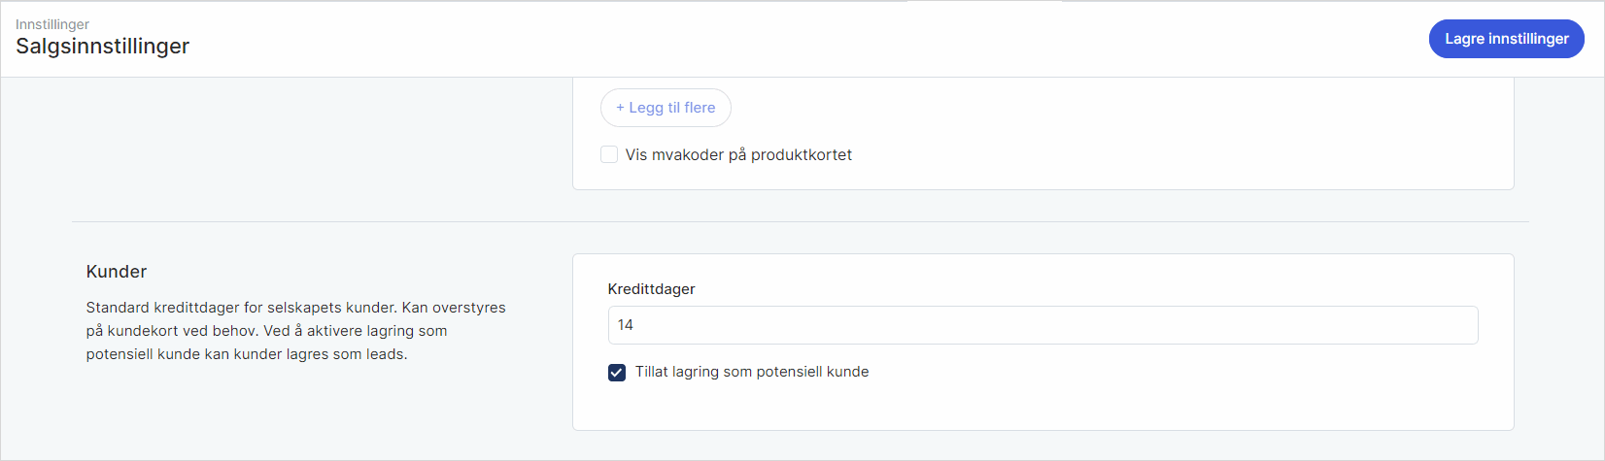Open the Innstillinger breadcrumb link
This screenshot has height=461, width=1605.
(52, 24)
